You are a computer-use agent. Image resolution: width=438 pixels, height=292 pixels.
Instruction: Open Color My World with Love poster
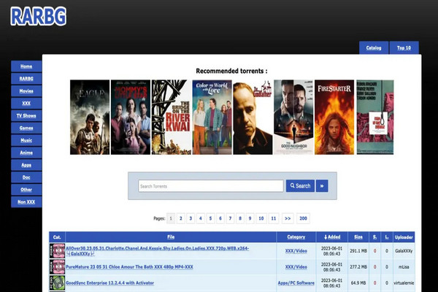pyautogui.click(x=212, y=117)
